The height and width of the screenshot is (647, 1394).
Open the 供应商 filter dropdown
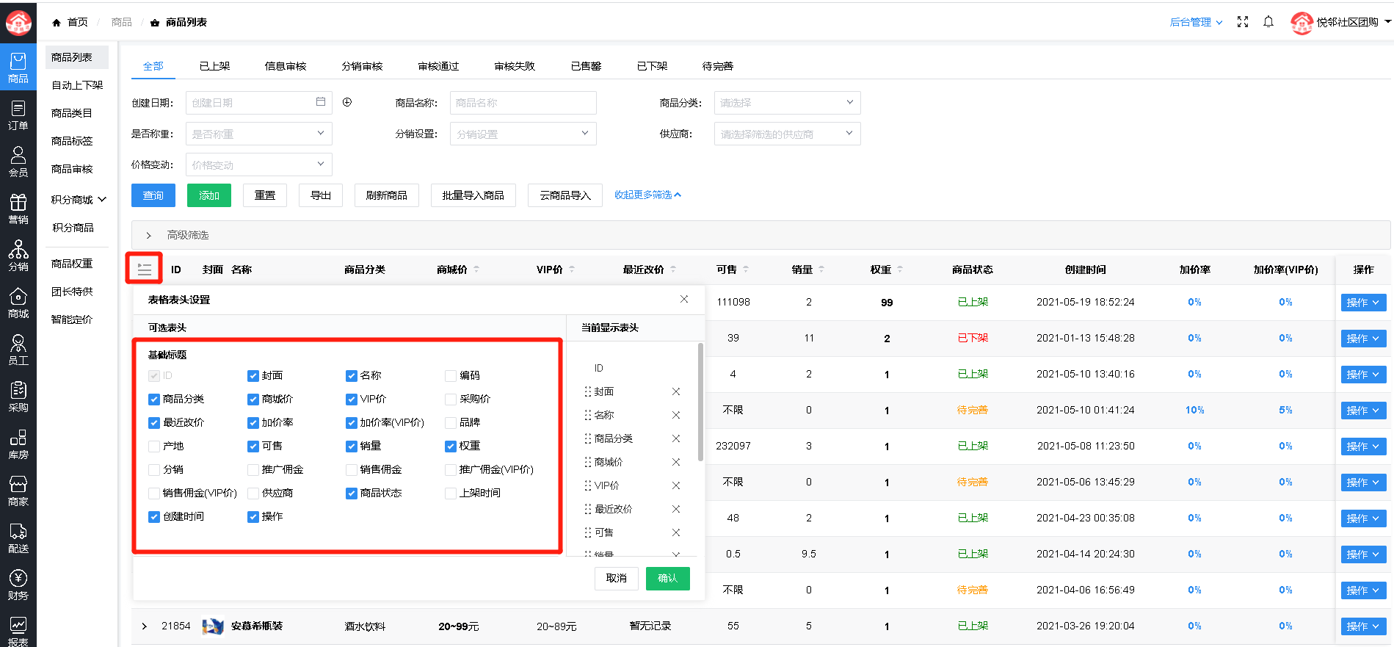tap(787, 134)
